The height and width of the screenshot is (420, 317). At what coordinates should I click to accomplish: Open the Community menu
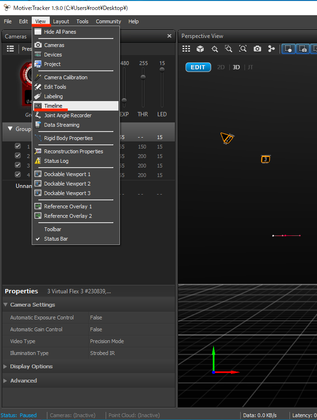(x=109, y=21)
